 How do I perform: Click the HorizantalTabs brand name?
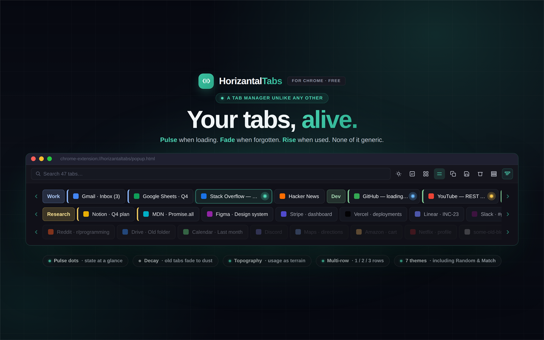click(x=251, y=81)
